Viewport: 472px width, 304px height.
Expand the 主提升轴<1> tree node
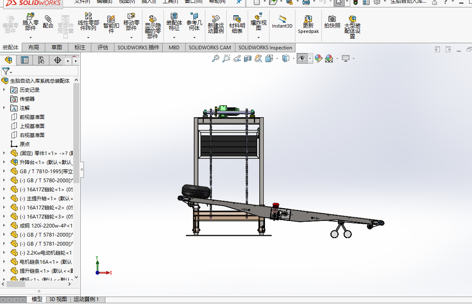tap(4, 198)
